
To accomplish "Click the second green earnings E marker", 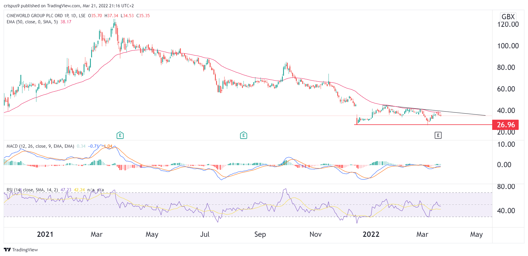I will (x=243, y=135).
